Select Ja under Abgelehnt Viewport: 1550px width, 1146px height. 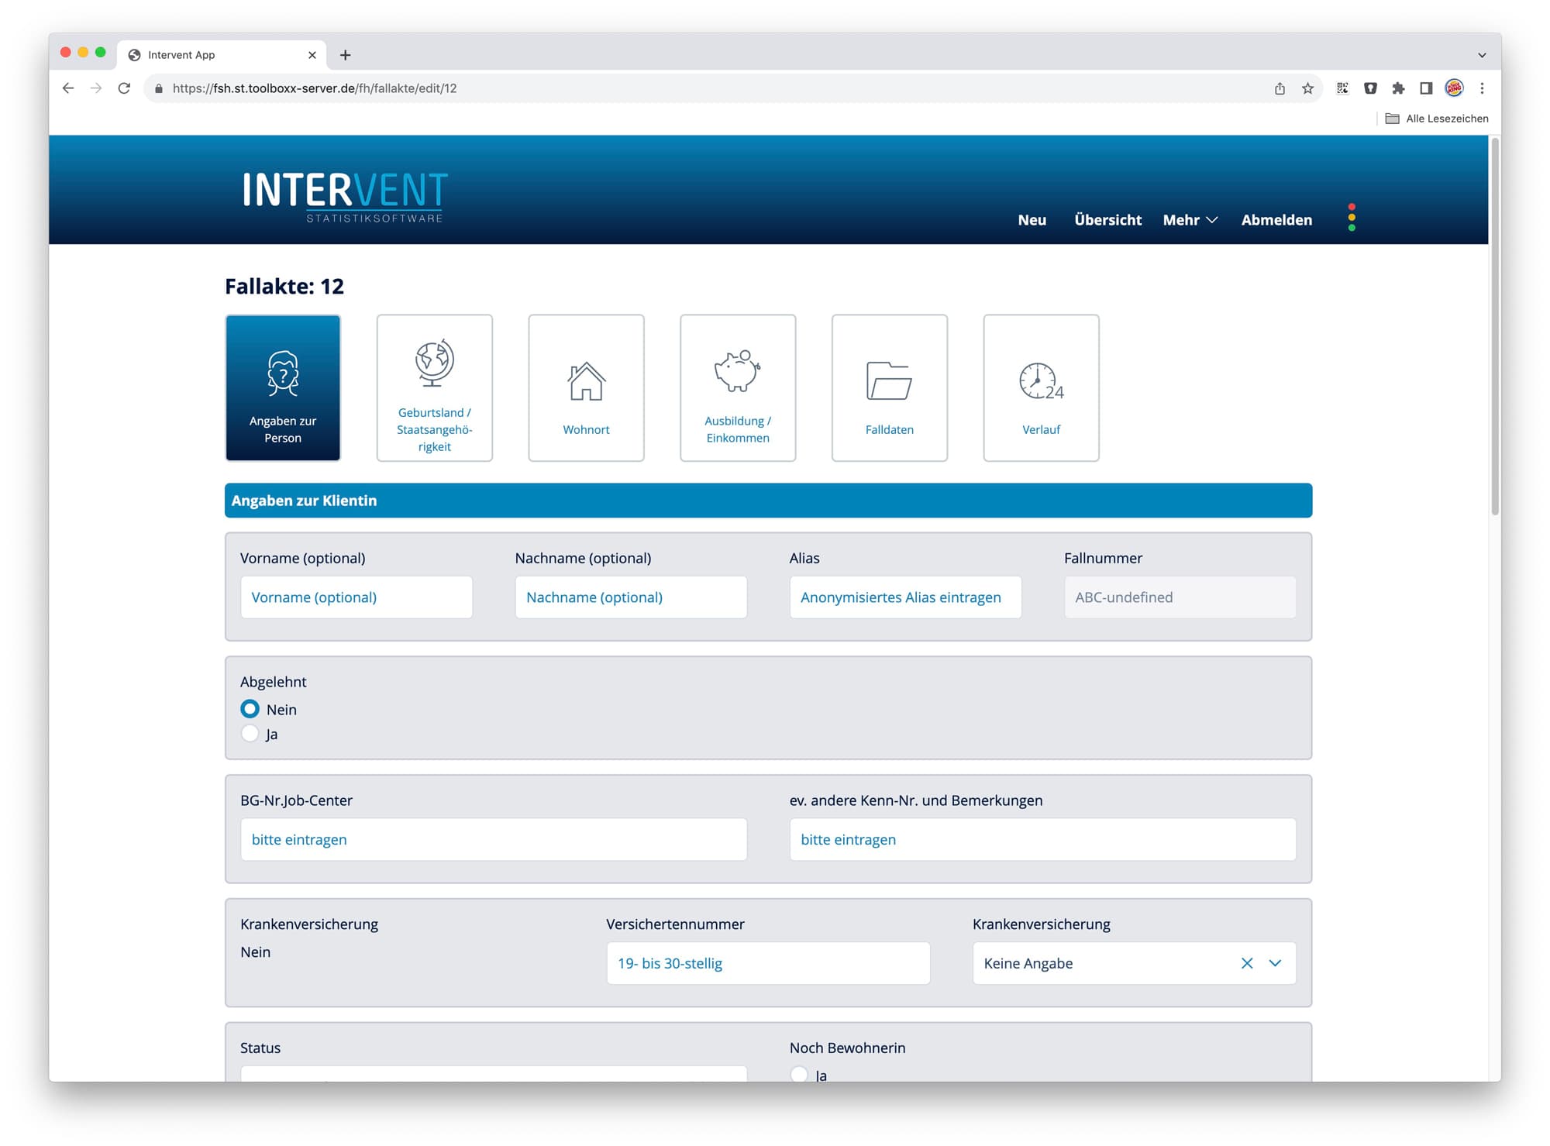coord(250,733)
